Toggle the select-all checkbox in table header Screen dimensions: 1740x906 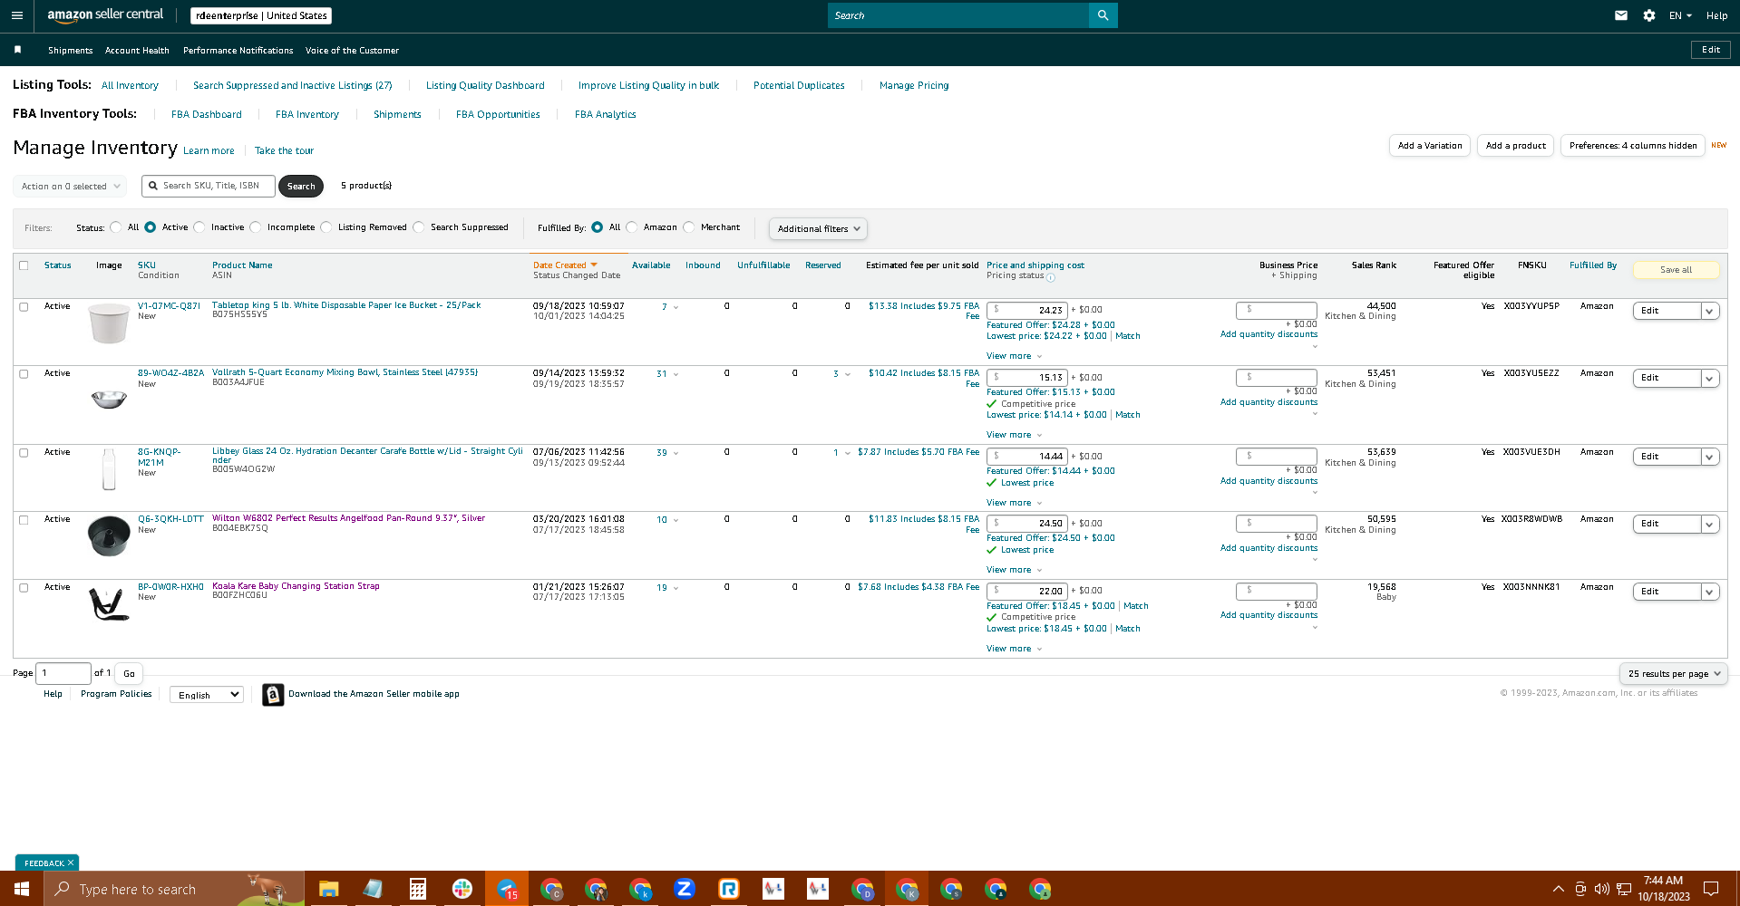tap(24, 265)
